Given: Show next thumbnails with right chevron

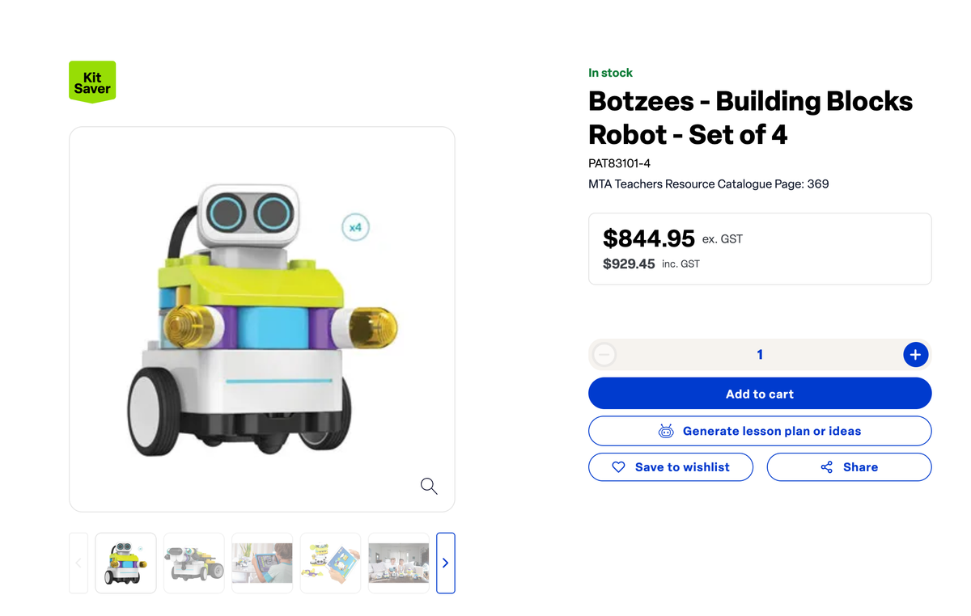Looking at the screenshot, I should (x=445, y=563).
